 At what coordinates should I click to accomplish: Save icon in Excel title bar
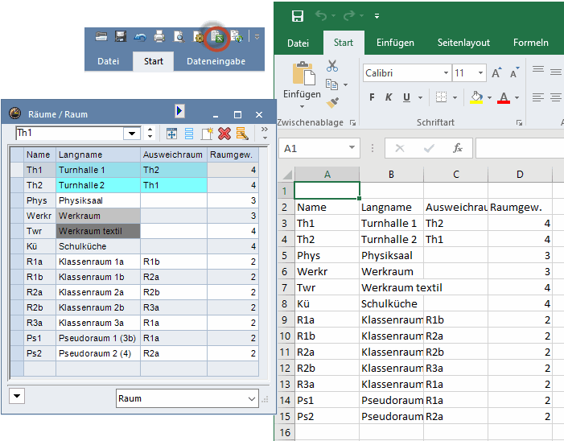point(298,16)
